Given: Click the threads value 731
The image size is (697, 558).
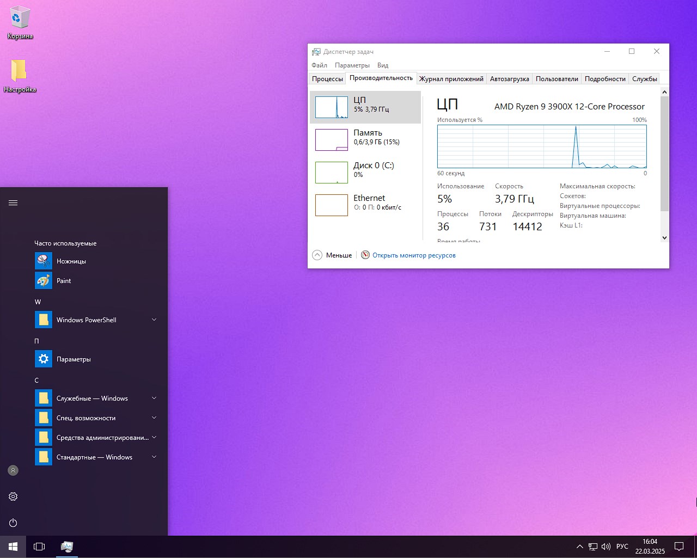Looking at the screenshot, I should pos(488,226).
